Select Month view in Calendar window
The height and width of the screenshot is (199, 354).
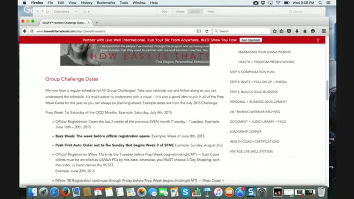click(195, 12)
